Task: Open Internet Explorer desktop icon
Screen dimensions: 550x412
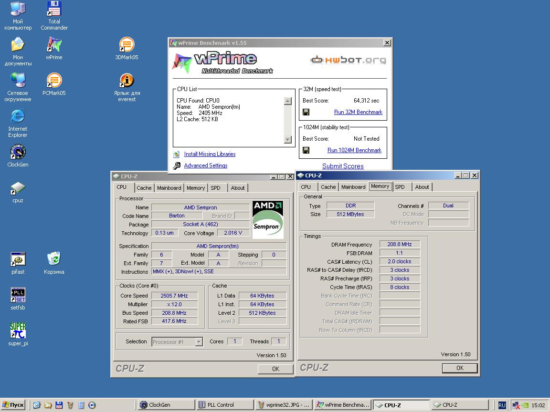Action: coord(18,123)
